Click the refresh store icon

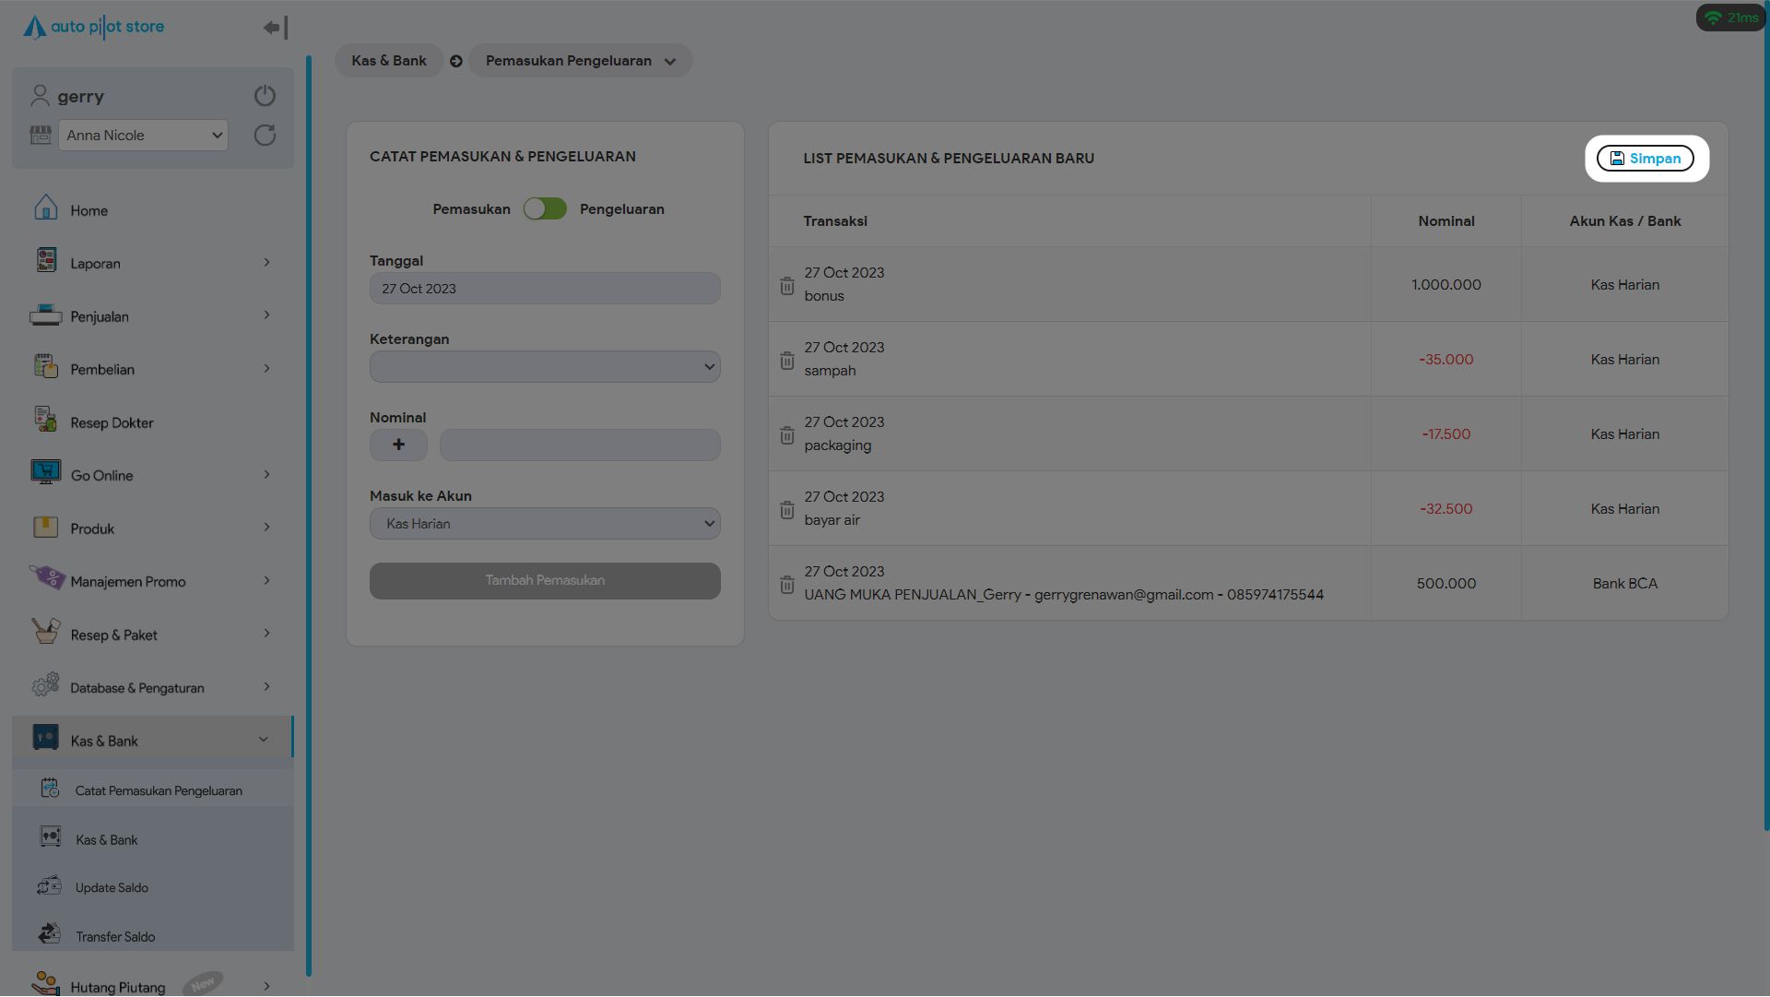(x=265, y=136)
